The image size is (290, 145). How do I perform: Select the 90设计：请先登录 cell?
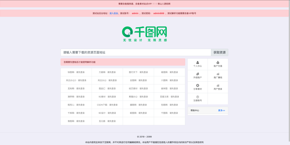[x=107, y=113]
